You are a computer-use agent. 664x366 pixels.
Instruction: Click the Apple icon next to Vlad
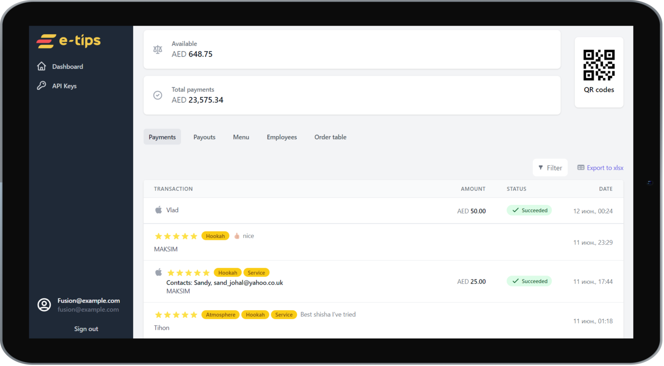coord(158,210)
